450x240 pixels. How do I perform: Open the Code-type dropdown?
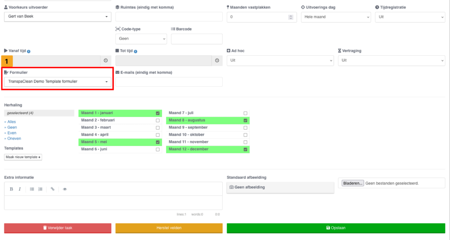coord(141,39)
